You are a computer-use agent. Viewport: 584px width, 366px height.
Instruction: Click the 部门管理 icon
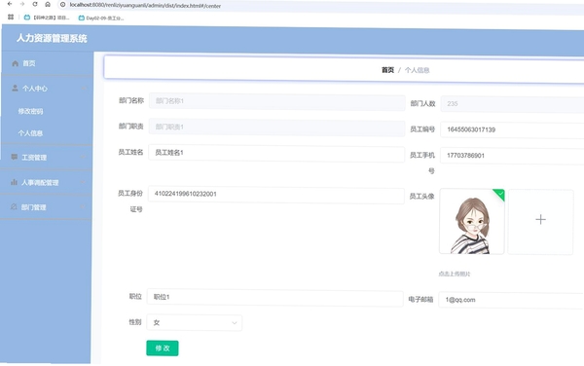tap(14, 206)
